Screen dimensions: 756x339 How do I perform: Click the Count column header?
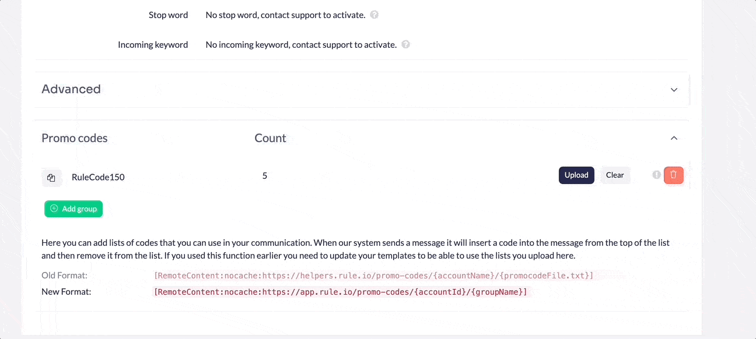click(270, 138)
